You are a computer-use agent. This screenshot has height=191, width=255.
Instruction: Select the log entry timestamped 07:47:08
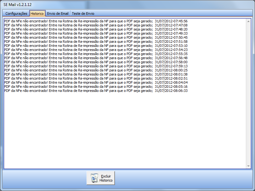pyautogui.click(x=96, y=25)
